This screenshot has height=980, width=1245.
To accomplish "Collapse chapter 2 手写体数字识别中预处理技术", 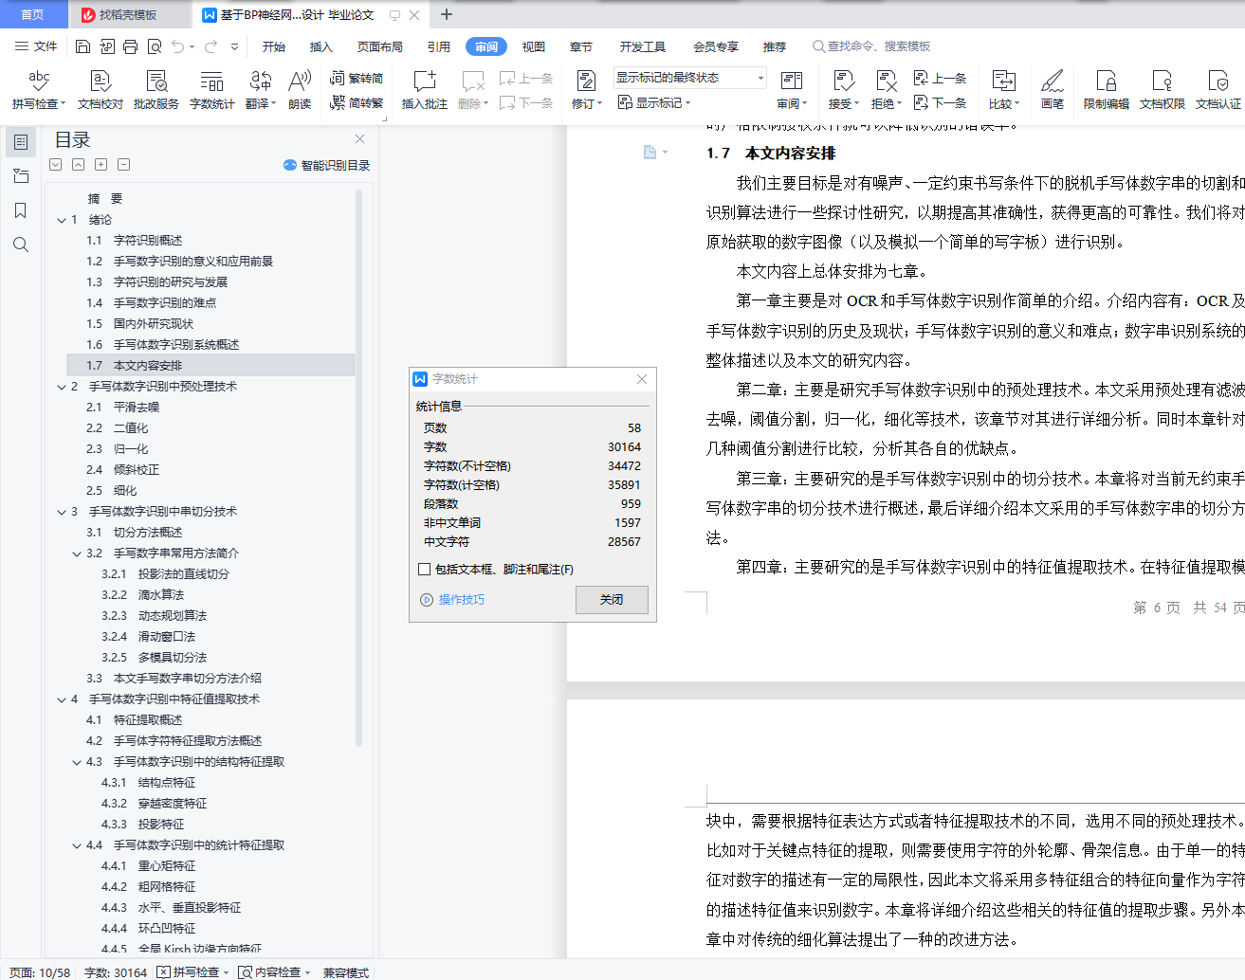I will 62,387.
